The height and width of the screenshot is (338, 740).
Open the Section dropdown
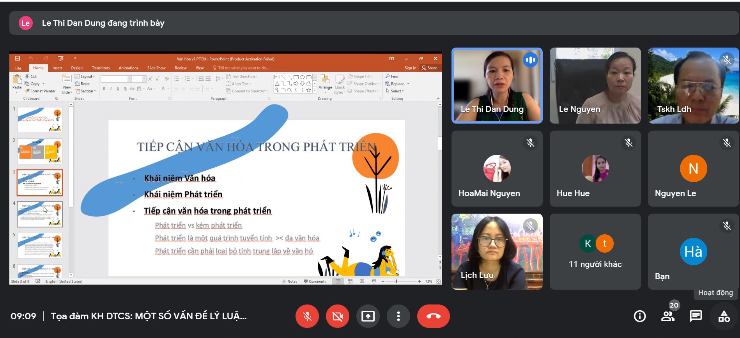coord(86,91)
